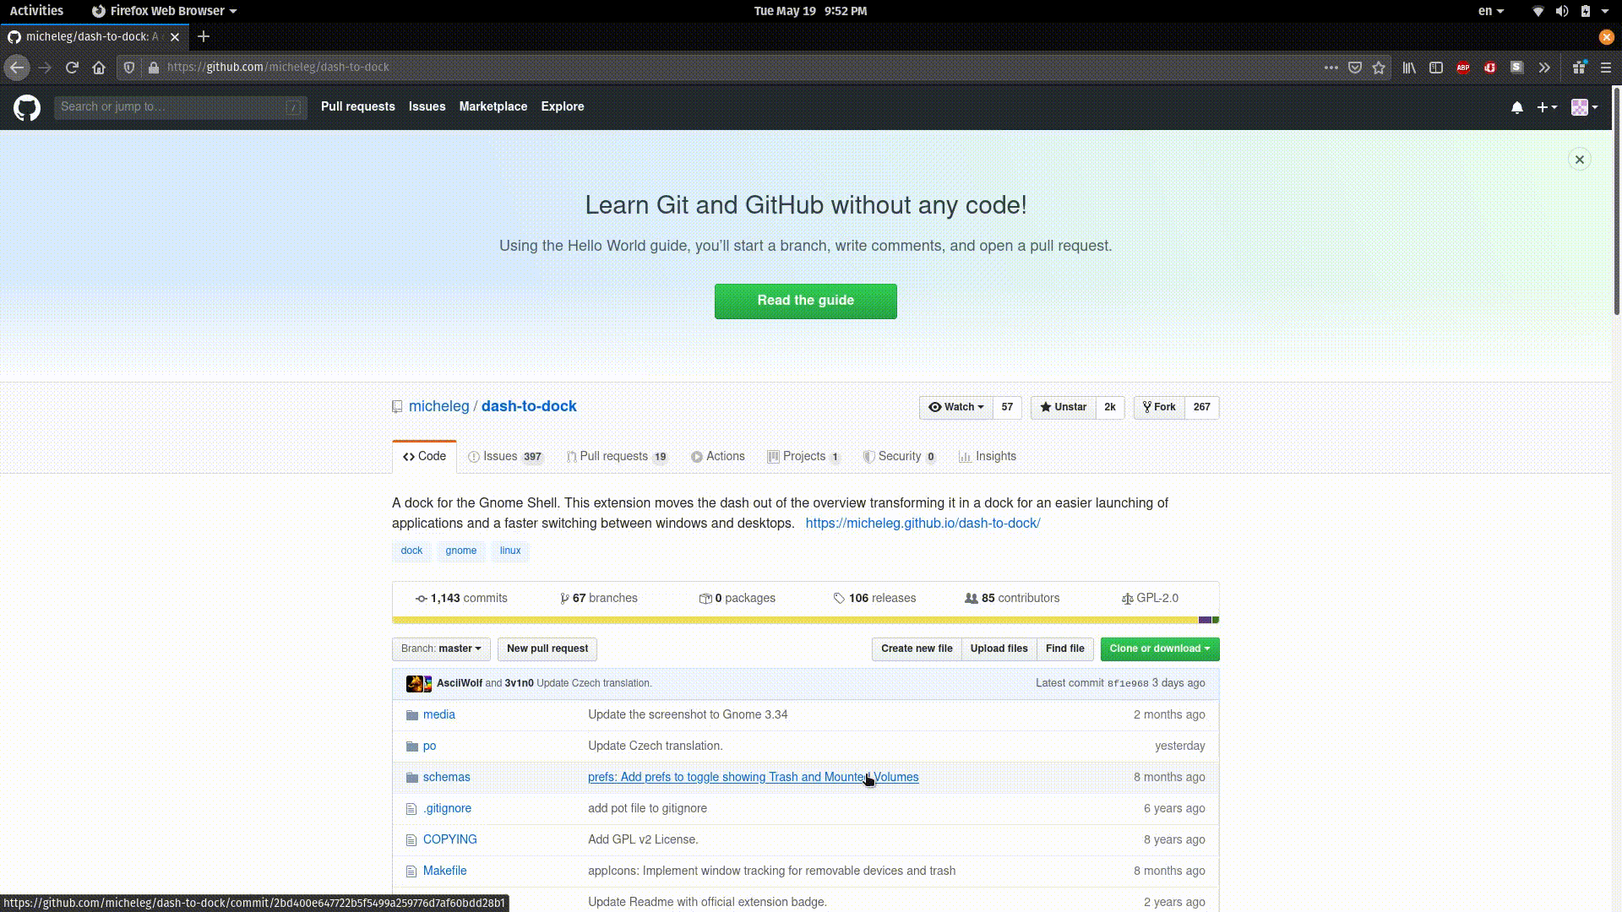View the 85 contributors
The height and width of the screenshot is (912, 1622).
tap(1012, 598)
